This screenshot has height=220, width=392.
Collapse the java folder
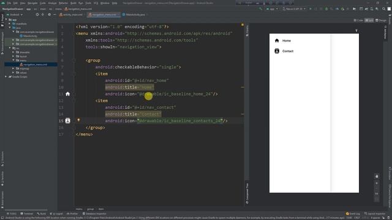pyautogui.click(x=10, y=28)
